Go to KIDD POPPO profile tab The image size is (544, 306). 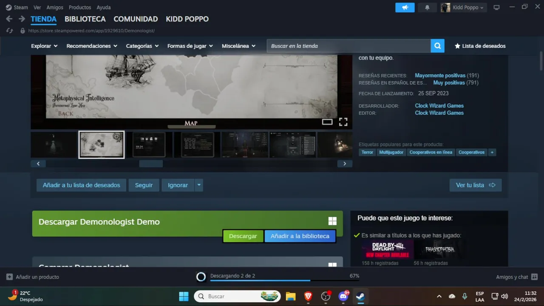pyautogui.click(x=187, y=19)
